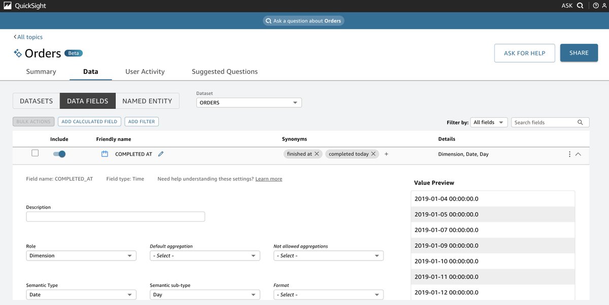Switch to the NAMED ENTITY section
Image resolution: width=609 pixels, height=305 pixels.
147,101
